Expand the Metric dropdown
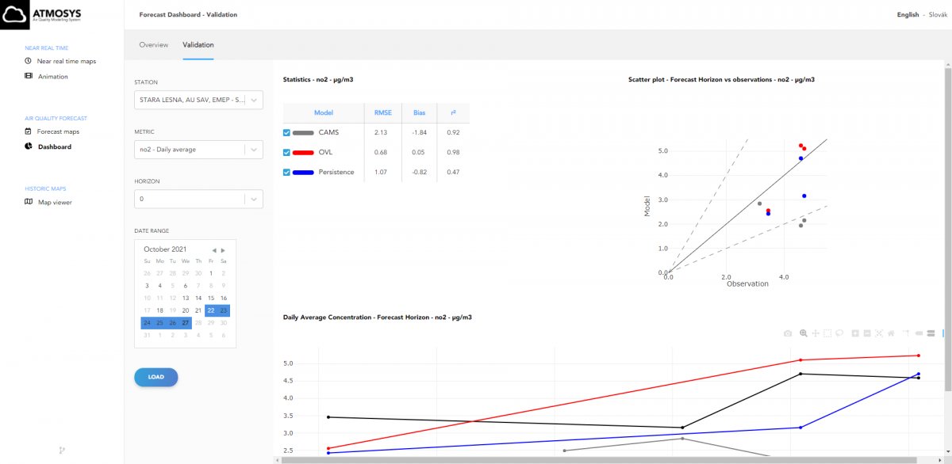 click(x=198, y=150)
